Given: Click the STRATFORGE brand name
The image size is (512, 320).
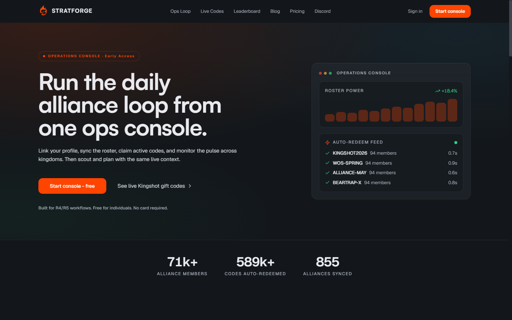Looking at the screenshot, I should (72, 11).
